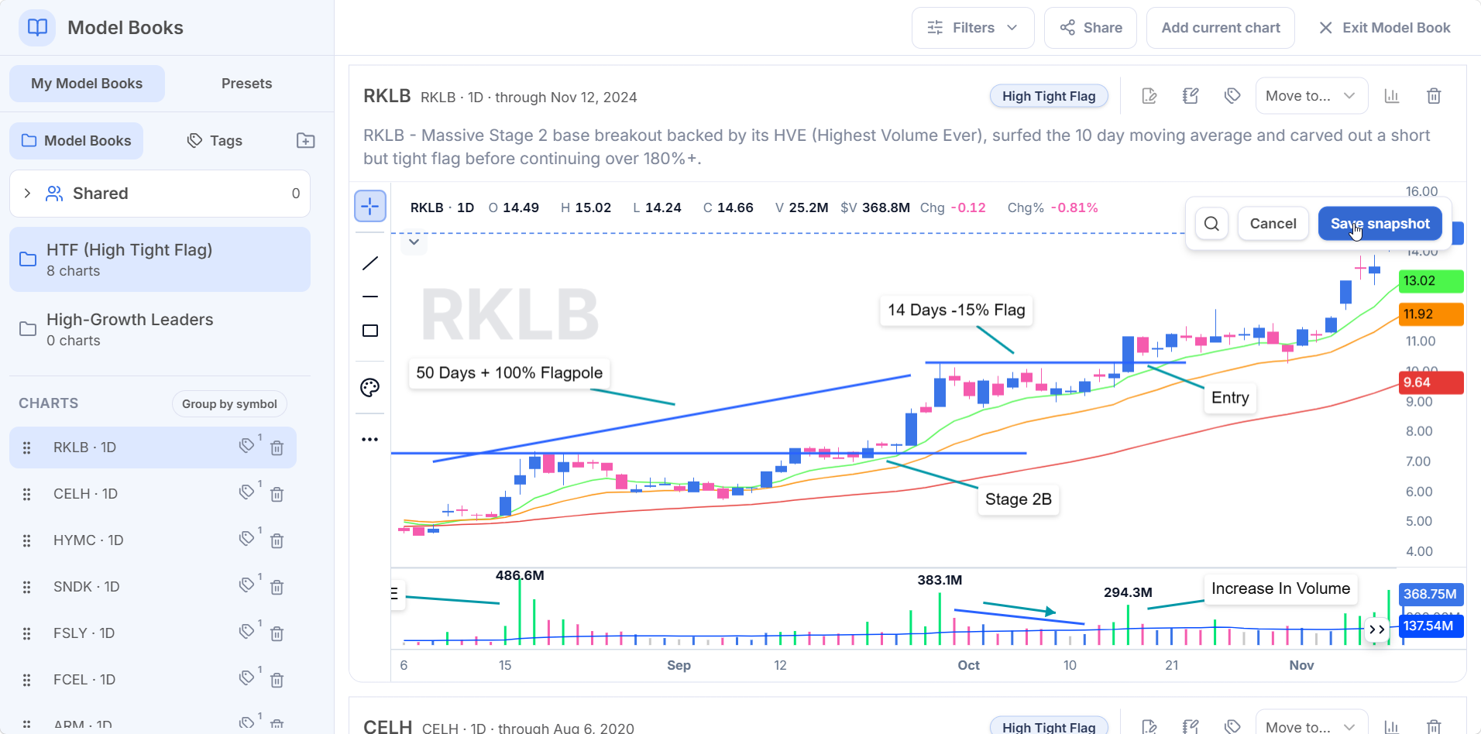Open tags for the CELH list row
Screen dimensions: 1481x734
(x=247, y=492)
